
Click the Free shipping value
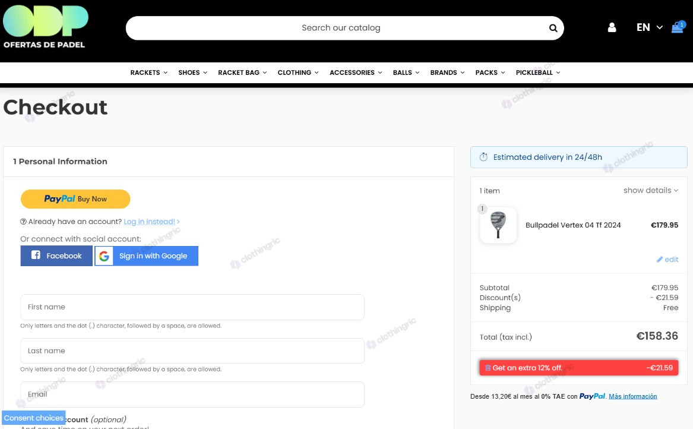(x=670, y=308)
